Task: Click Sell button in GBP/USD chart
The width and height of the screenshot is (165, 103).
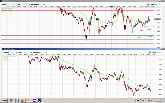Action: pyautogui.click(x=150, y=52)
